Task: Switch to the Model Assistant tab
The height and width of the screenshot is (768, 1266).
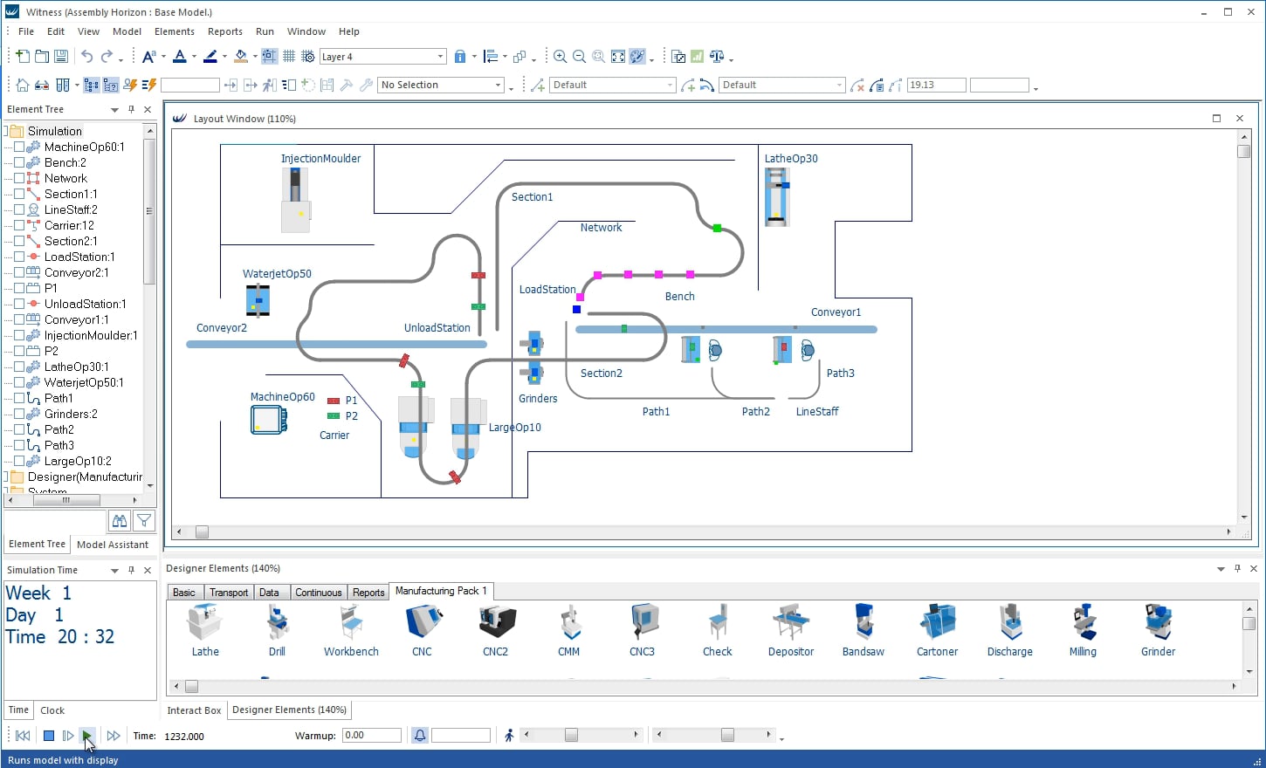Action: point(113,545)
